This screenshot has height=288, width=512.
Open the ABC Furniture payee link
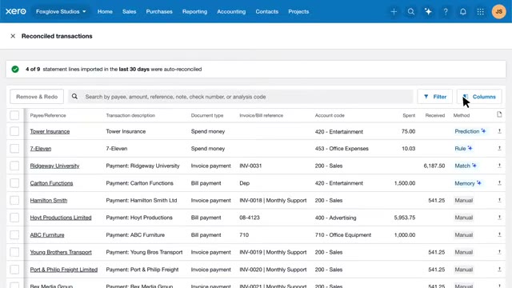(47, 235)
